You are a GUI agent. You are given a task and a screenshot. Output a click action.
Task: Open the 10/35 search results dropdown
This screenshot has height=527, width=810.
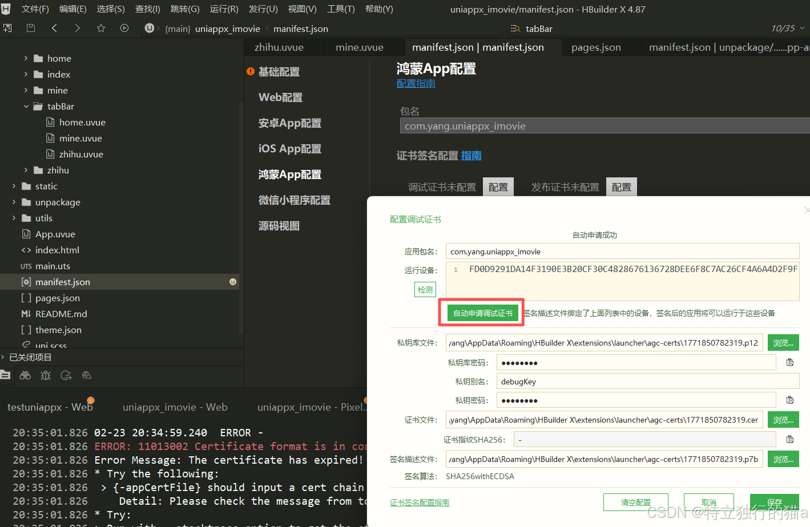point(802,28)
